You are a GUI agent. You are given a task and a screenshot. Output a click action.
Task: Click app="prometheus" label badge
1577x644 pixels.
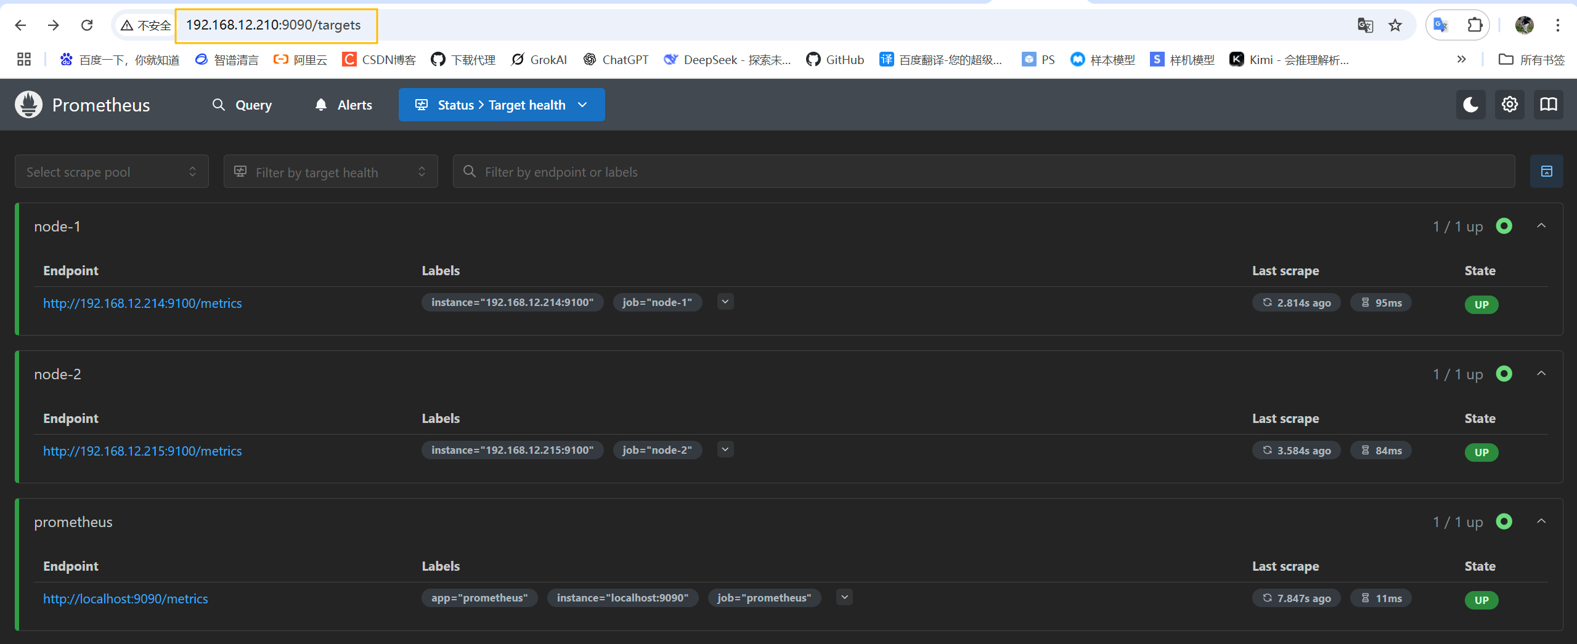click(x=479, y=598)
